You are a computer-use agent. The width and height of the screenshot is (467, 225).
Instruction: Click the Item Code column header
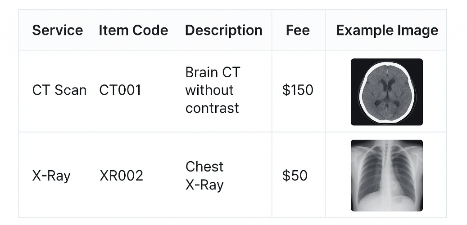point(133,31)
